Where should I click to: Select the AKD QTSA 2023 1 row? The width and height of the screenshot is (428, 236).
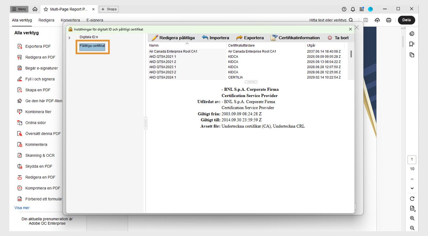[x=248, y=67]
